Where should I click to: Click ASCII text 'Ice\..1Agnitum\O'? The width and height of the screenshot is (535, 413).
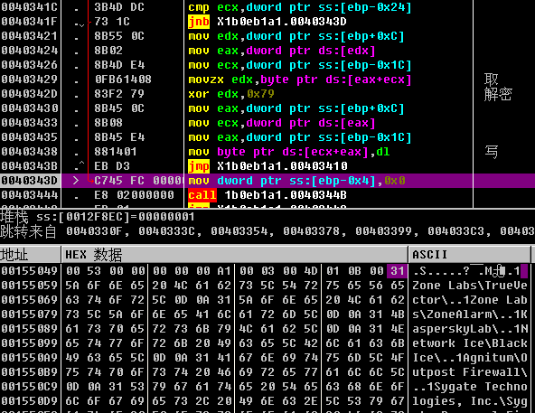click(470, 358)
